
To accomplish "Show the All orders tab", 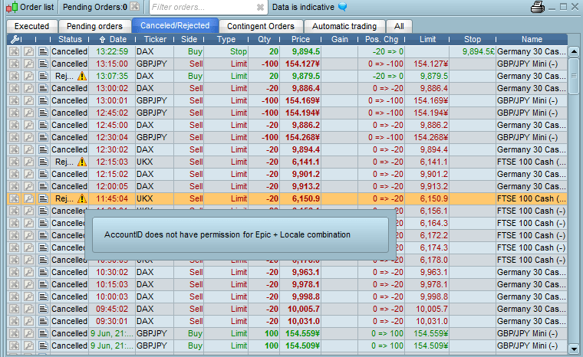I will [x=399, y=26].
